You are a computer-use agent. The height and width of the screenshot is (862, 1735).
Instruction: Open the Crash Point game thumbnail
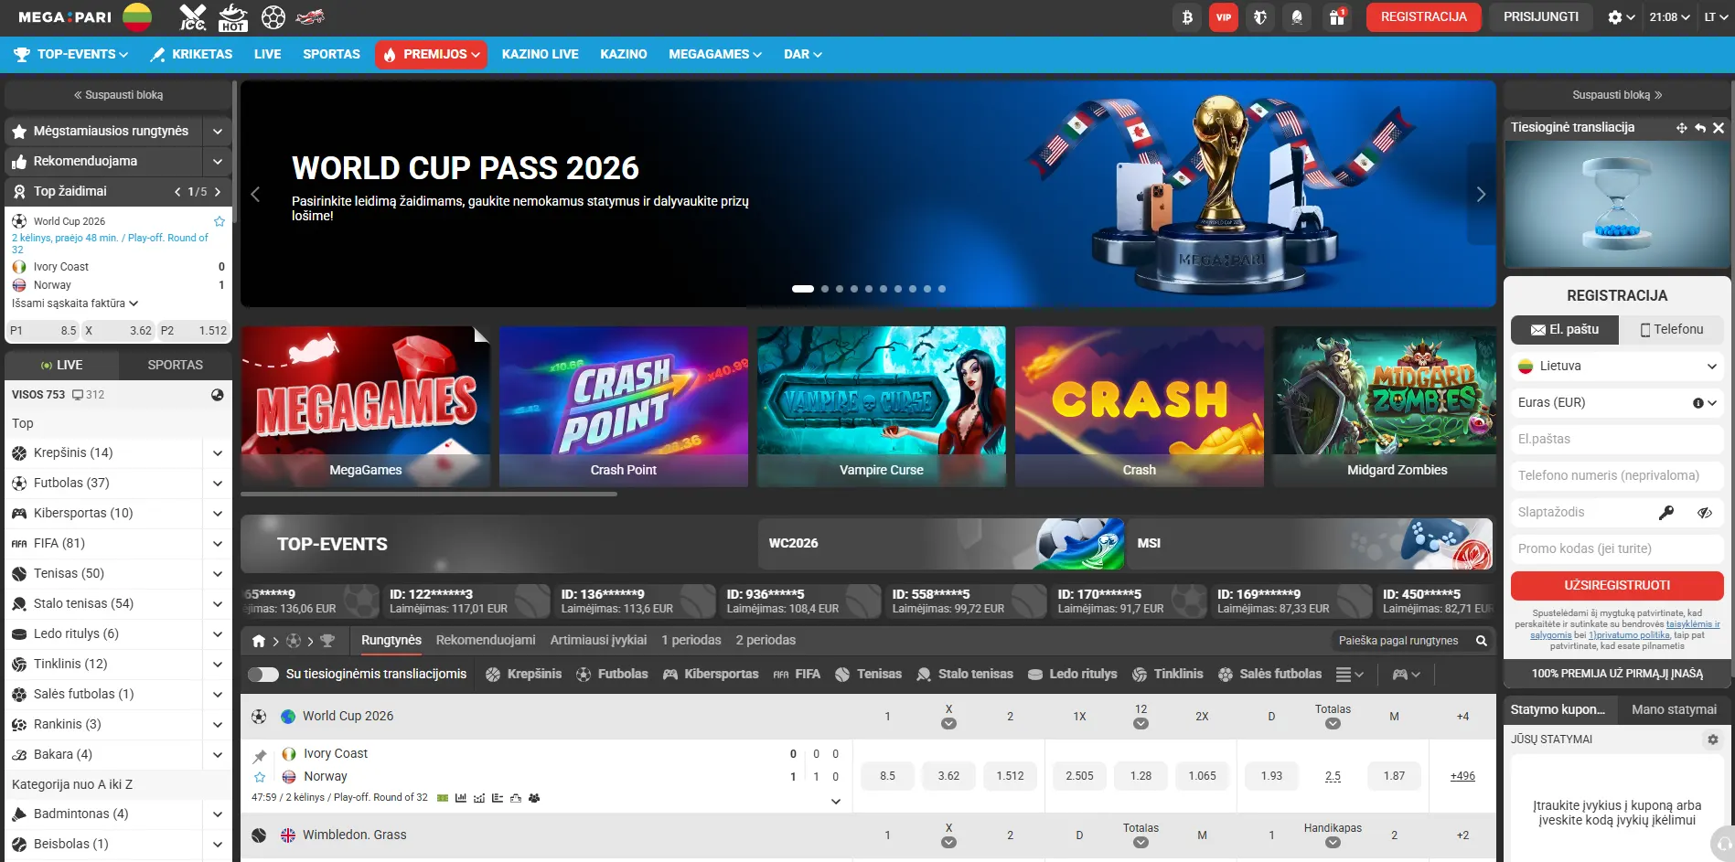[x=624, y=407]
